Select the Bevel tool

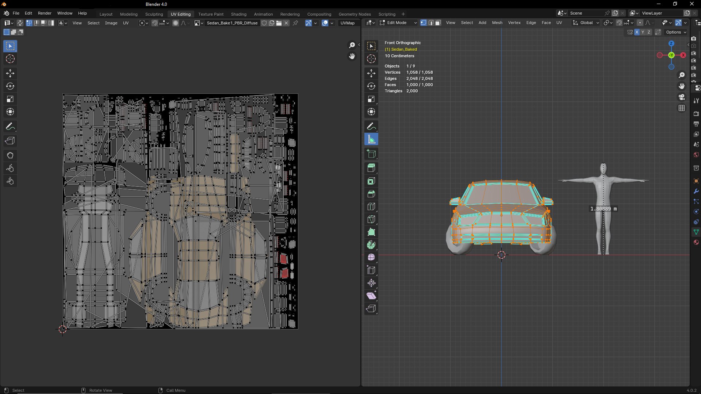tap(371, 194)
